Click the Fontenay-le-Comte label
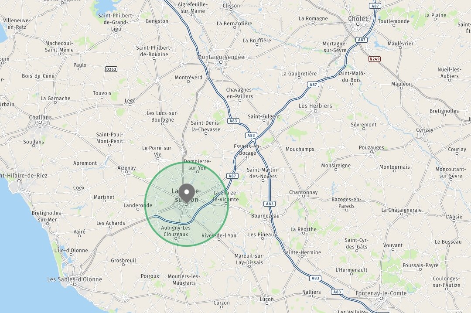Viewport: 471px width, 313px height. coord(381,293)
